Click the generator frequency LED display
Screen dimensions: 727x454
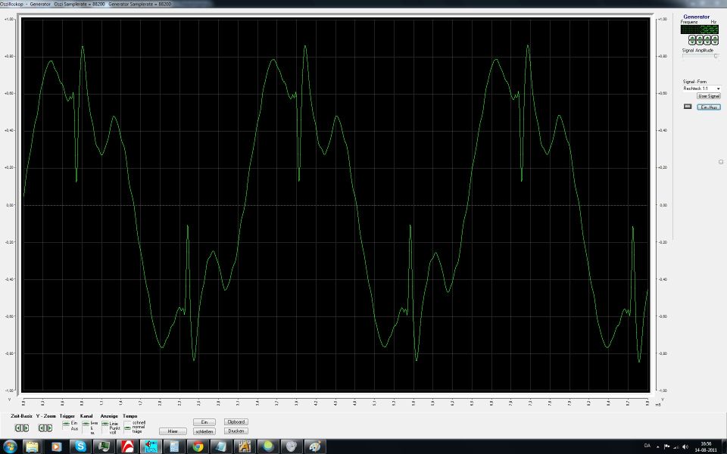point(700,30)
